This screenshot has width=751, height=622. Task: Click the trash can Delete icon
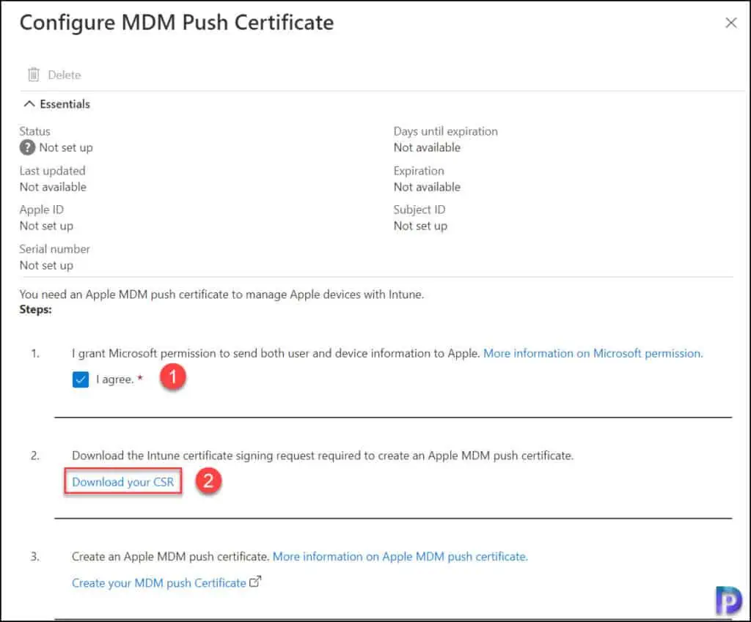click(x=34, y=75)
